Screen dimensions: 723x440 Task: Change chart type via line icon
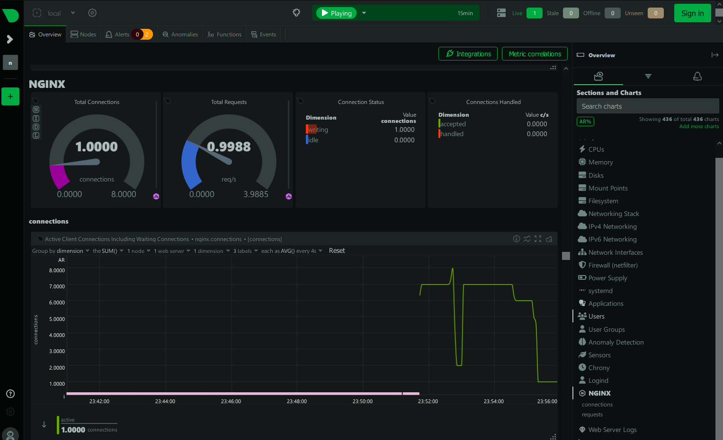(527, 239)
